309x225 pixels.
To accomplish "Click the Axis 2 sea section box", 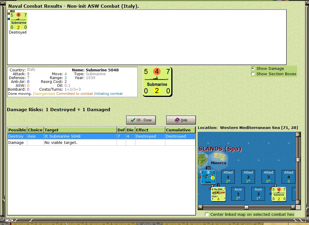I will pos(258,194).
